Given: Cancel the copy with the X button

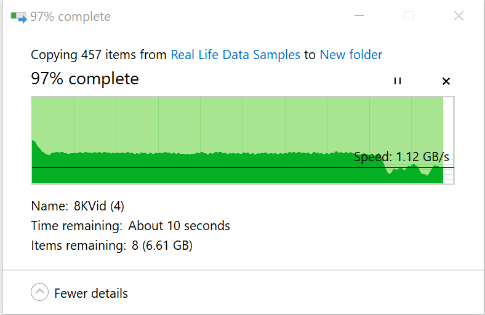Looking at the screenshot, I should coord(446,81).
